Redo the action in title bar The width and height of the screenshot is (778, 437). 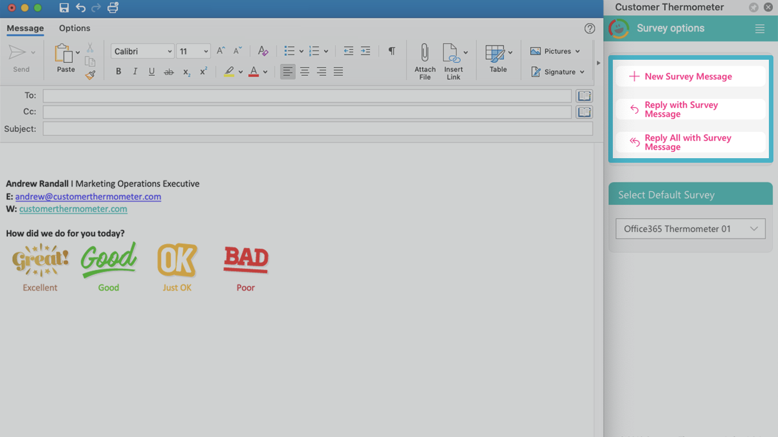coord(96,8)
